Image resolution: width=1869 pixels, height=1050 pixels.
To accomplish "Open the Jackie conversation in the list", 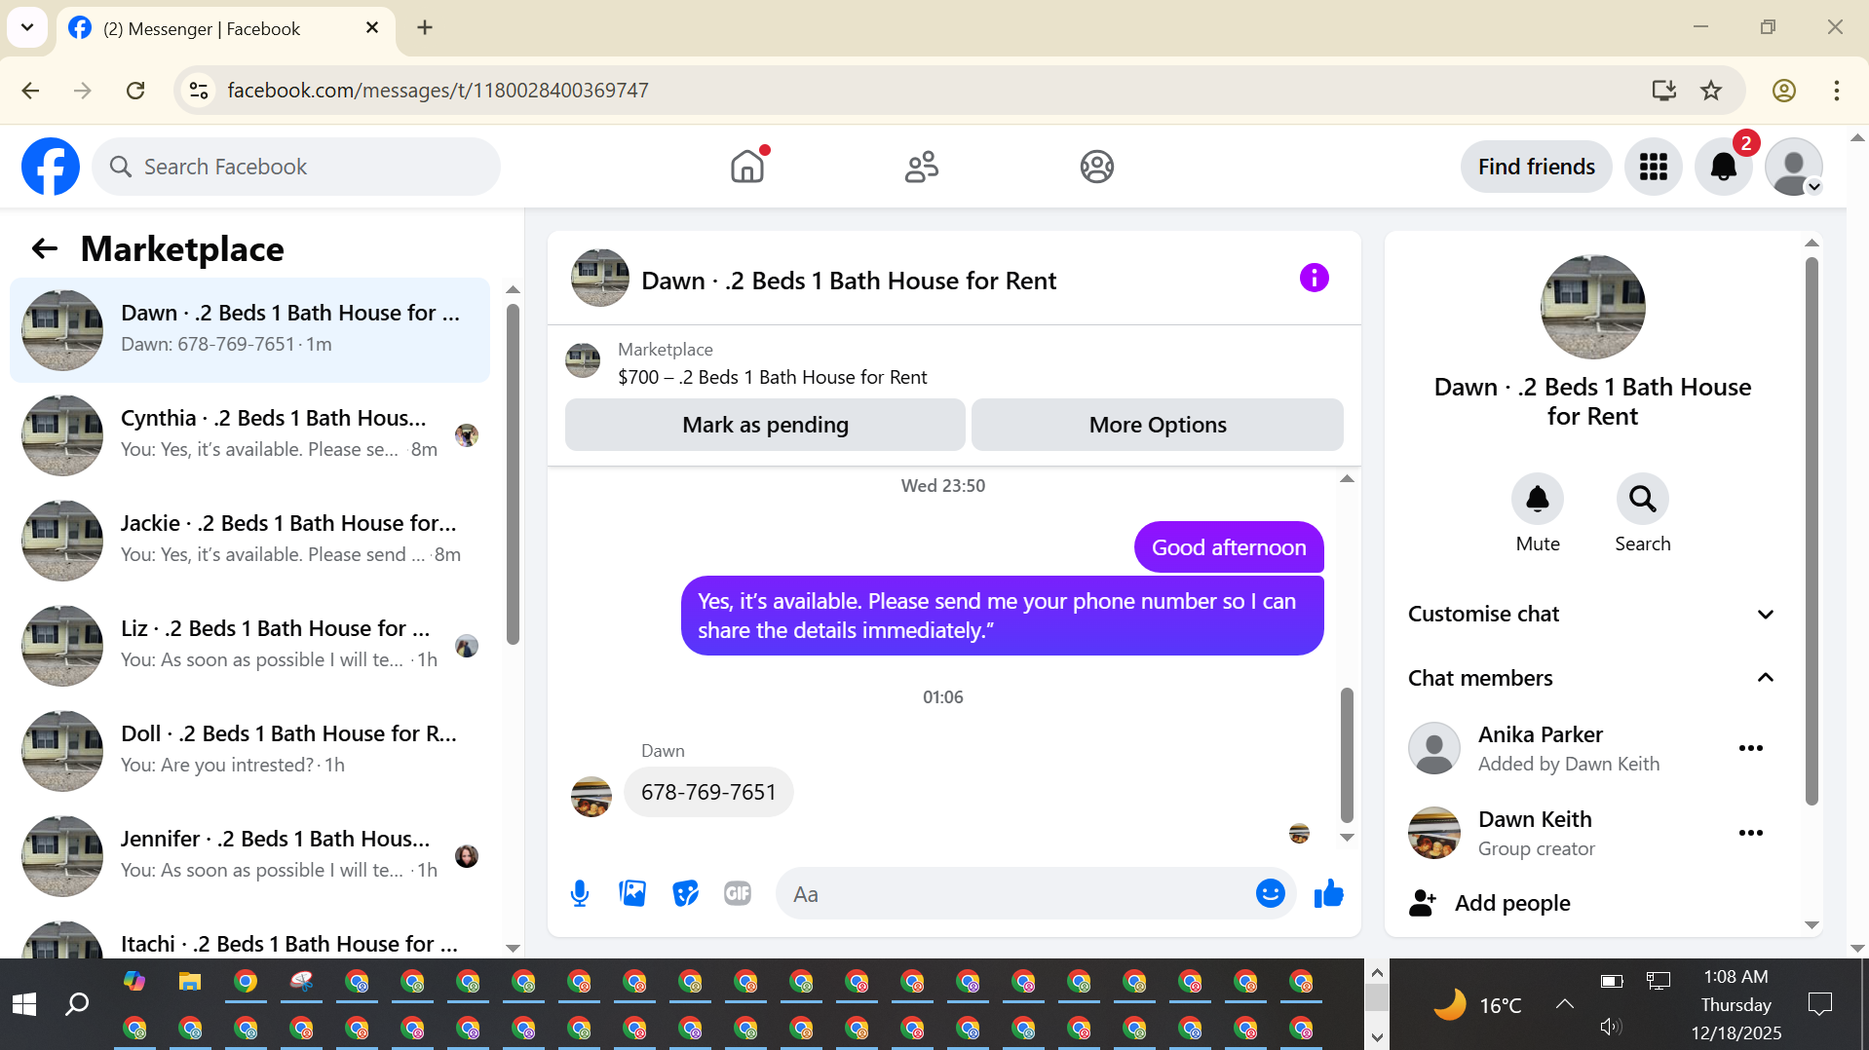I will click(249, 540).
